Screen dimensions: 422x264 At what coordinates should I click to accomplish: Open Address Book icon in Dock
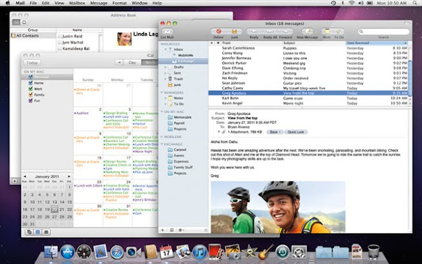[x=150, y=252]
